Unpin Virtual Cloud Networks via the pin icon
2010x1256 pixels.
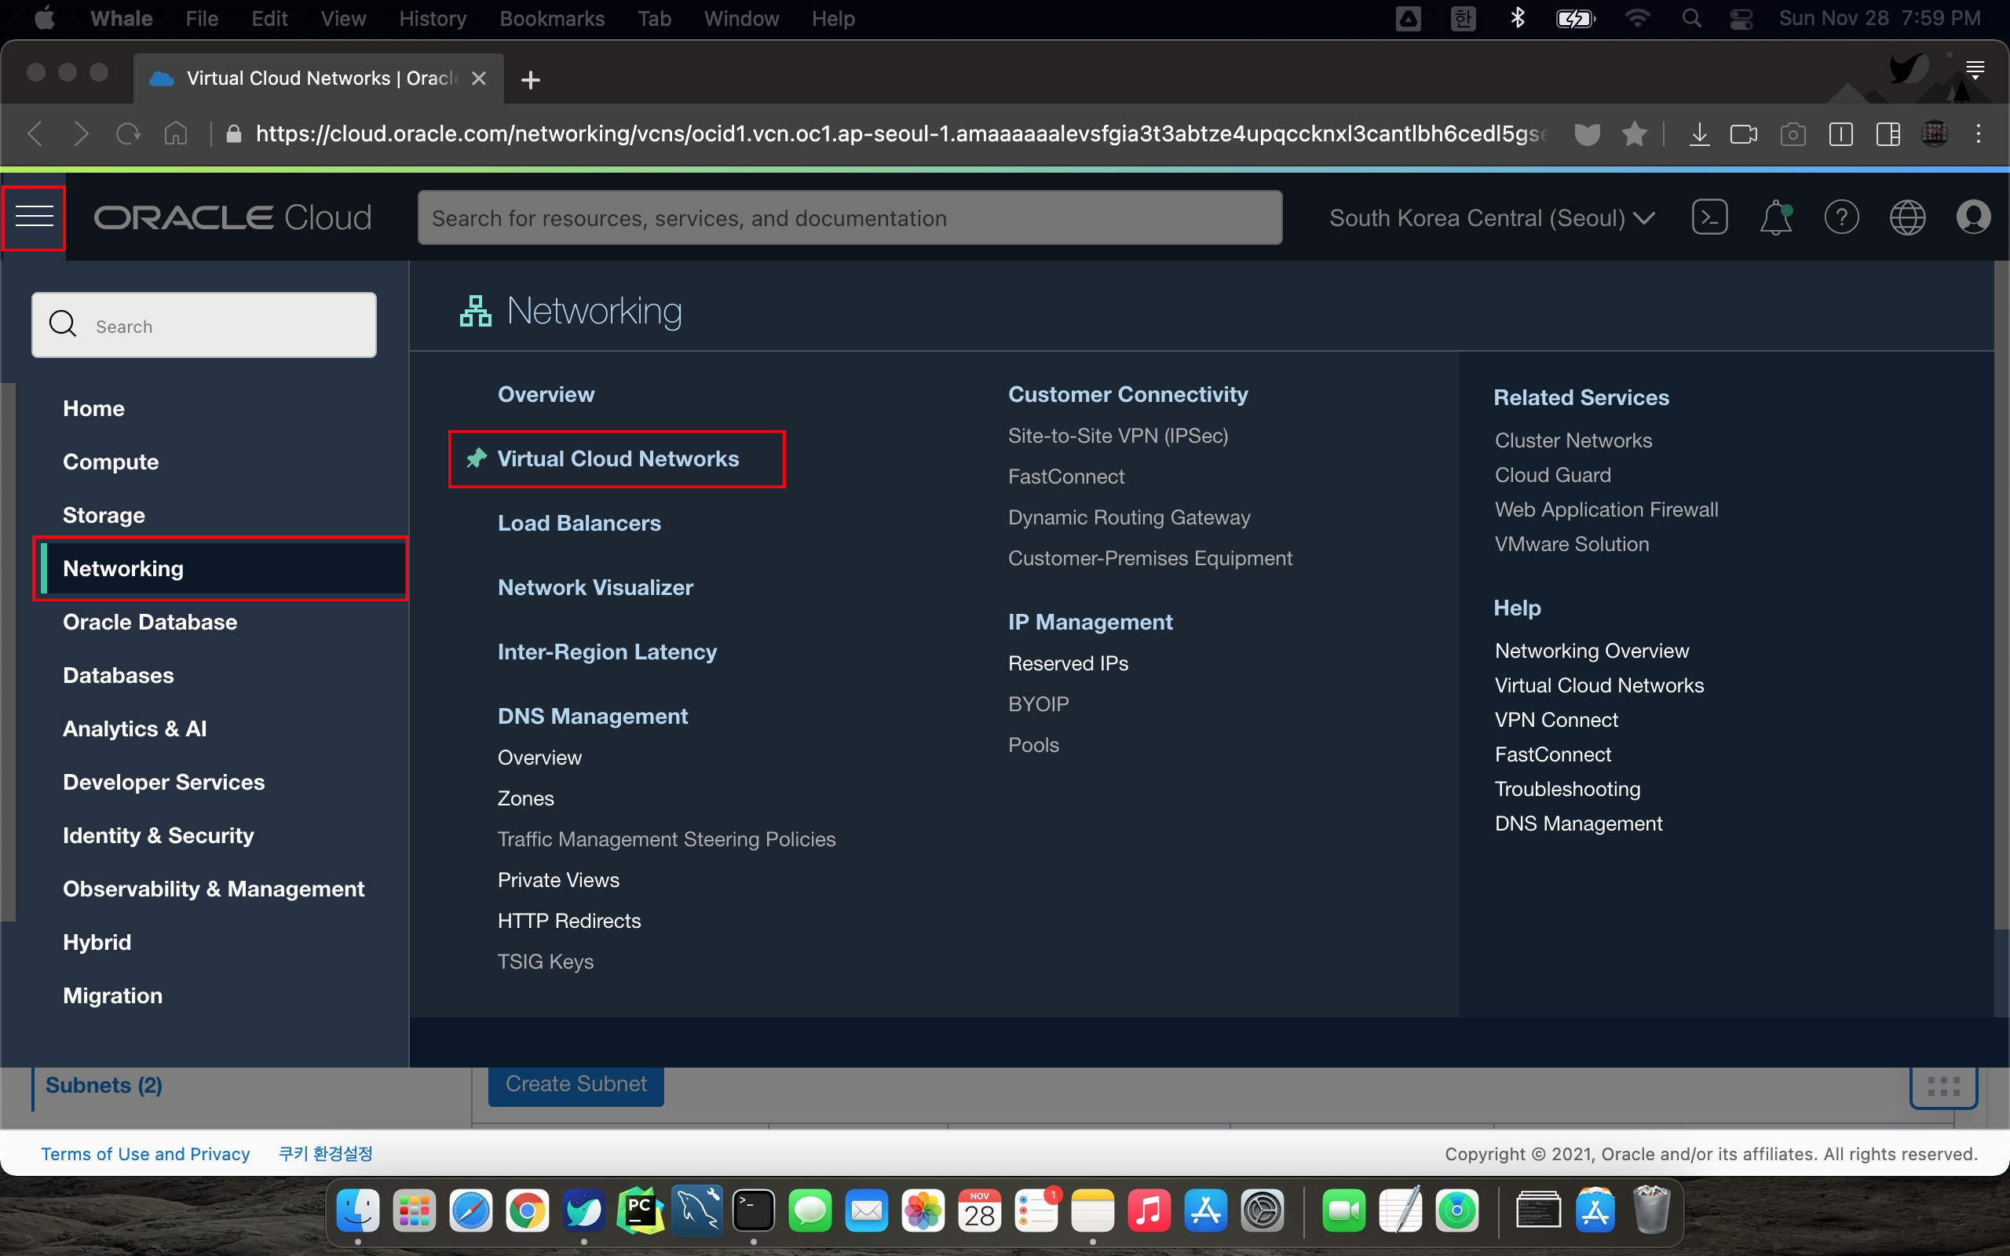(477, 458)
